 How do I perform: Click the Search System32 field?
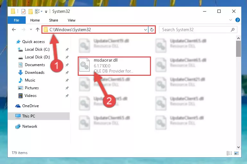pos(198,30)
